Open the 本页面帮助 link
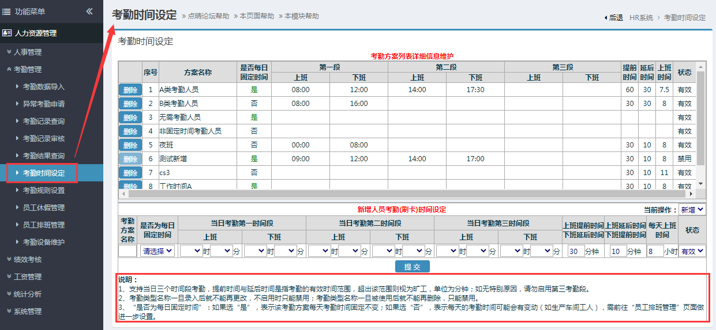Image resolution: width=716 pixels, height=330 pixels. coord(257,16)
